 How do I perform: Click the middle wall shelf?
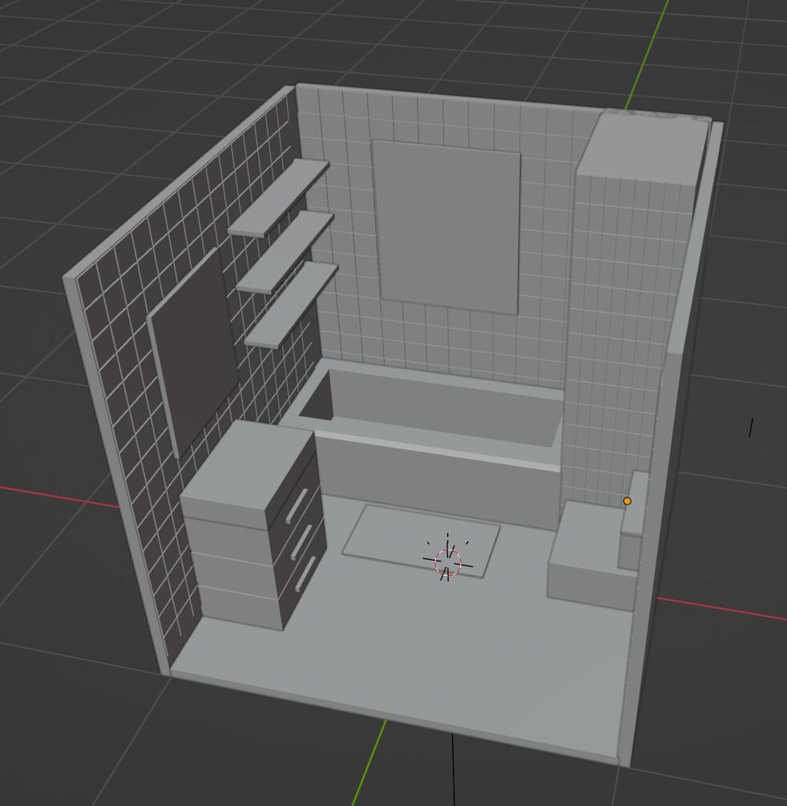point(285,252)
